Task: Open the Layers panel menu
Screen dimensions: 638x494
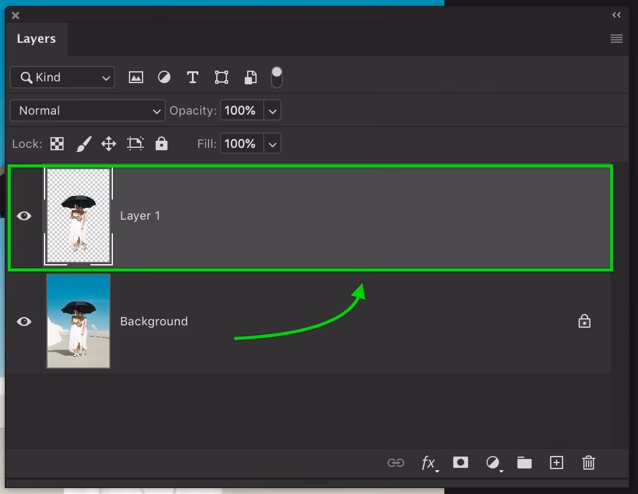Action: [x=616, y=39]
